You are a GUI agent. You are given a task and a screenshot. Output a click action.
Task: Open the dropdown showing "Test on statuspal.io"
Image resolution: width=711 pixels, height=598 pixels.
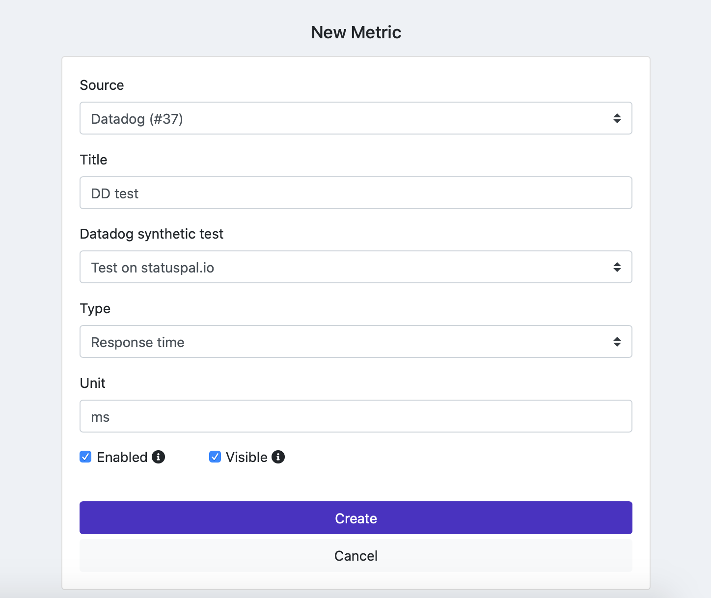pos(344,267)
